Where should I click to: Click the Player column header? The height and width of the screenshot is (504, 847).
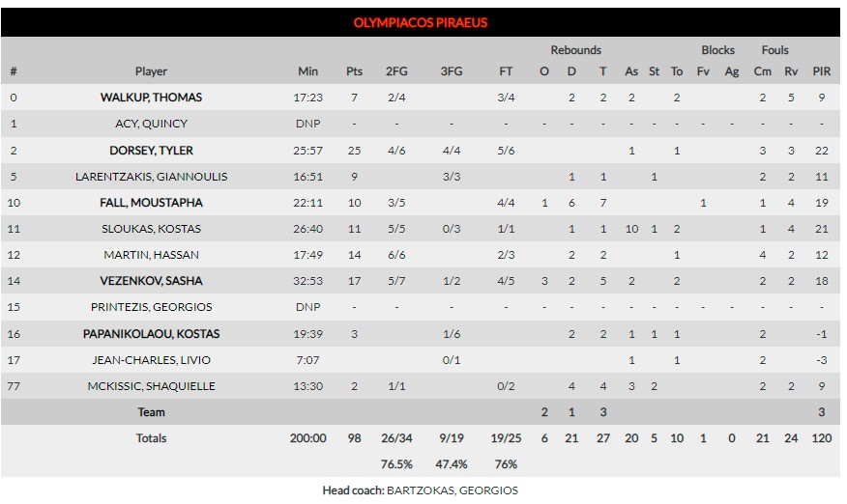click(151, 71)
